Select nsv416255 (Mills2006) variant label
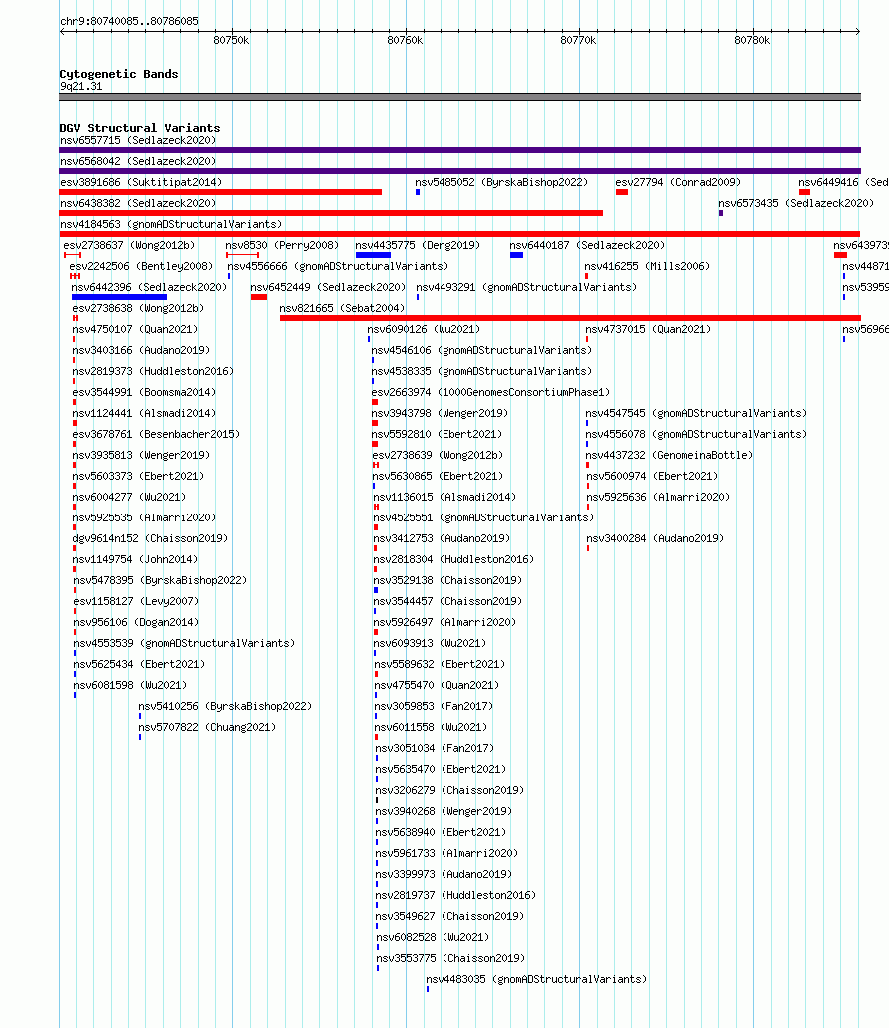Viewport: 889px width, 1028px height. point(647,266)
